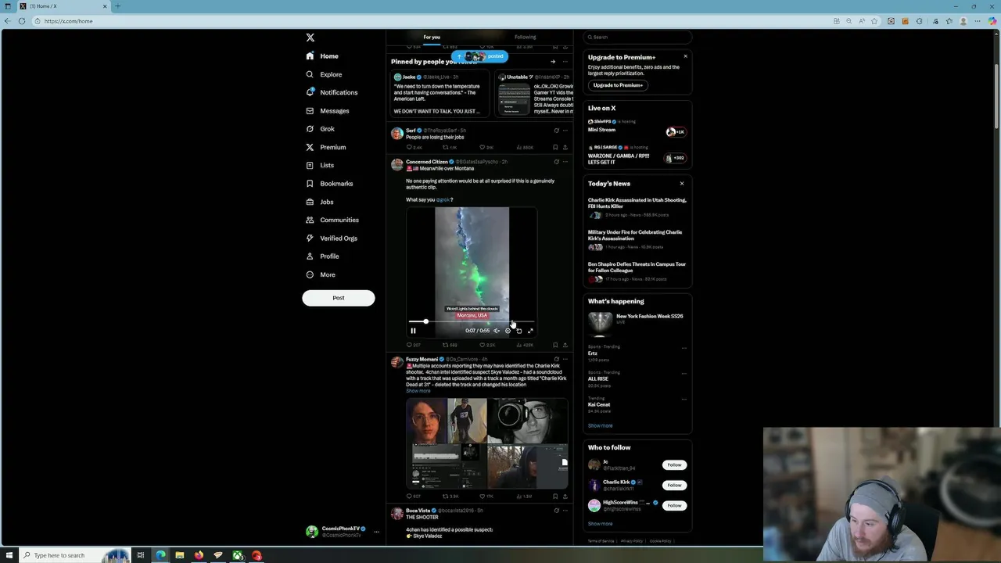Viewport: 1001px width, 563px height.
Task: Click Show more under Who to follow
Action: pos(600,524)
